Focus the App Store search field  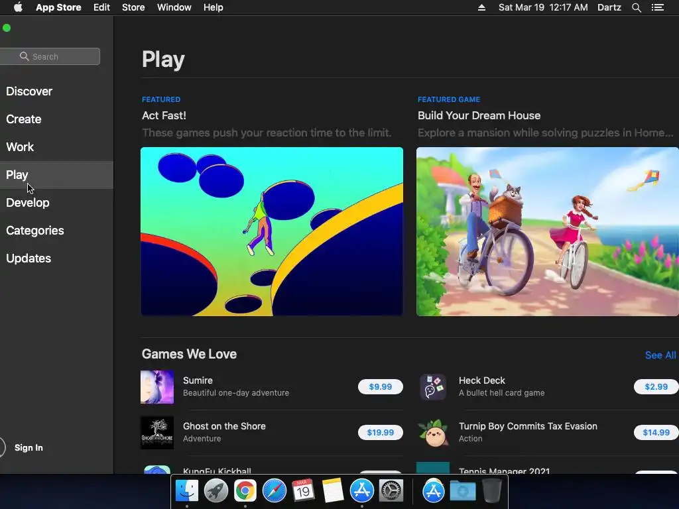pyautogui.click(x=50, y=57)
